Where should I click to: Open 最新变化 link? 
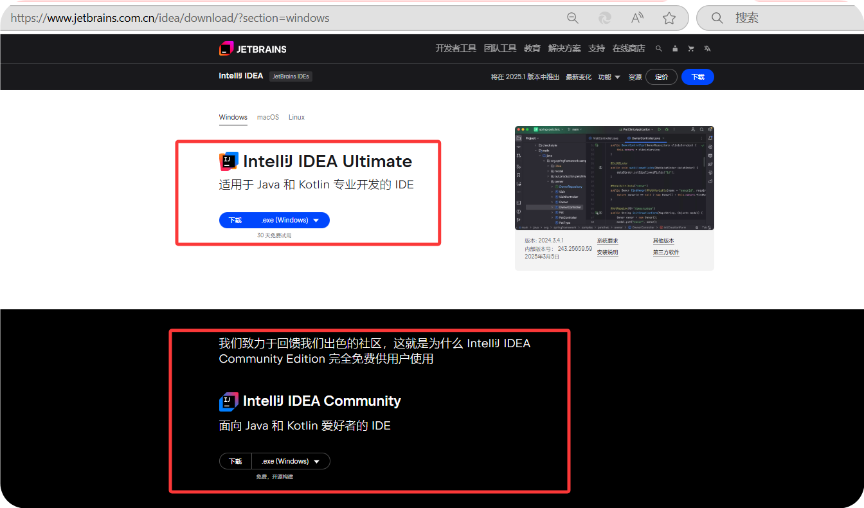pos(579,77)
